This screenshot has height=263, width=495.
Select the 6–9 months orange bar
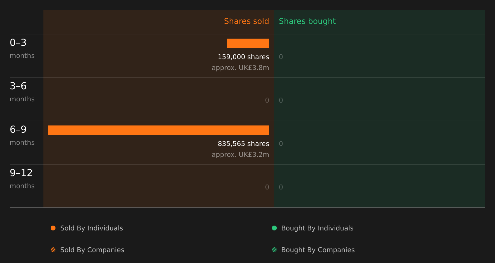pyautogui.click(x=159, y=130)
